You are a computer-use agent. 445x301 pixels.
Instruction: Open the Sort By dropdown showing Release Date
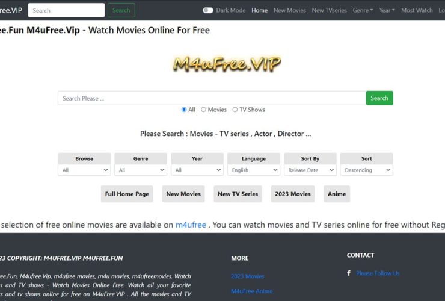point(310,170)
